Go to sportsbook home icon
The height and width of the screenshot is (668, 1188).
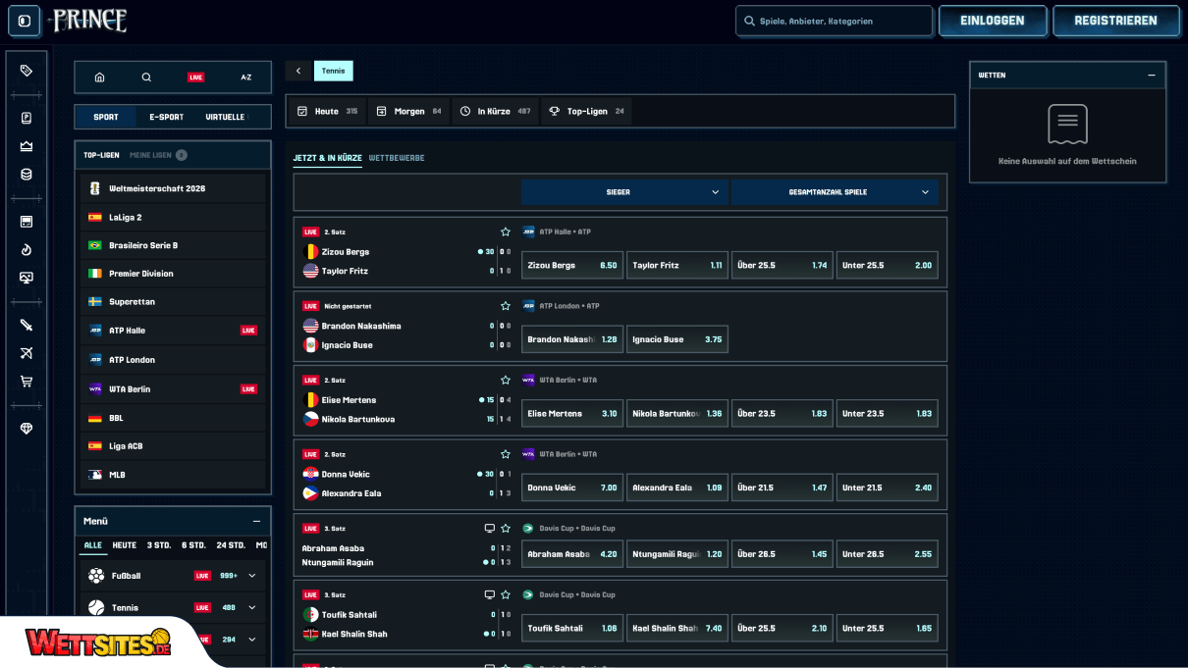click(x=99, y=77)
